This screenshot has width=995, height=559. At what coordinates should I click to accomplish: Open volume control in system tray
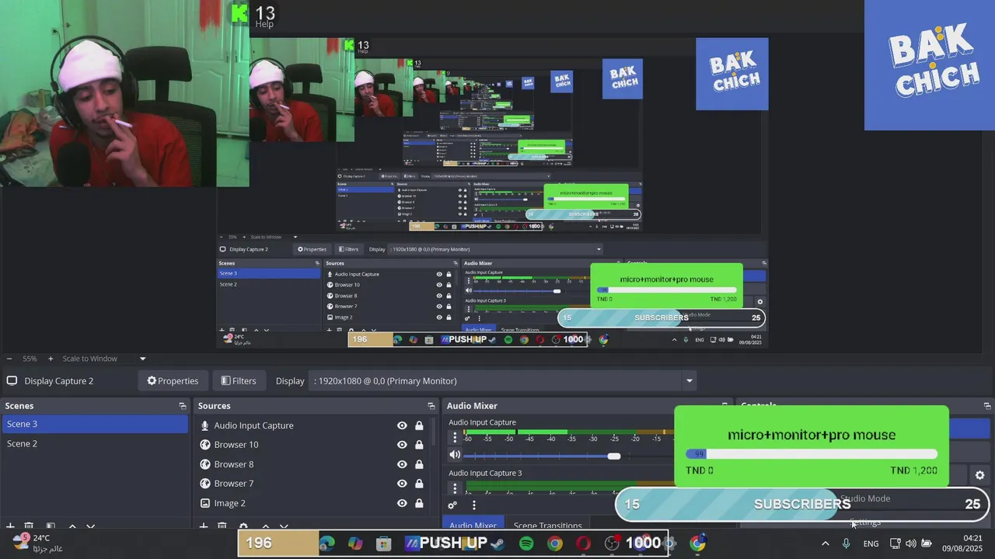910,543
